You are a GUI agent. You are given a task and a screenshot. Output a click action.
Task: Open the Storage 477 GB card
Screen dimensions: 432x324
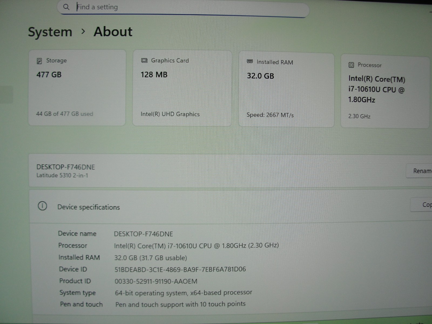coord(77,87)
